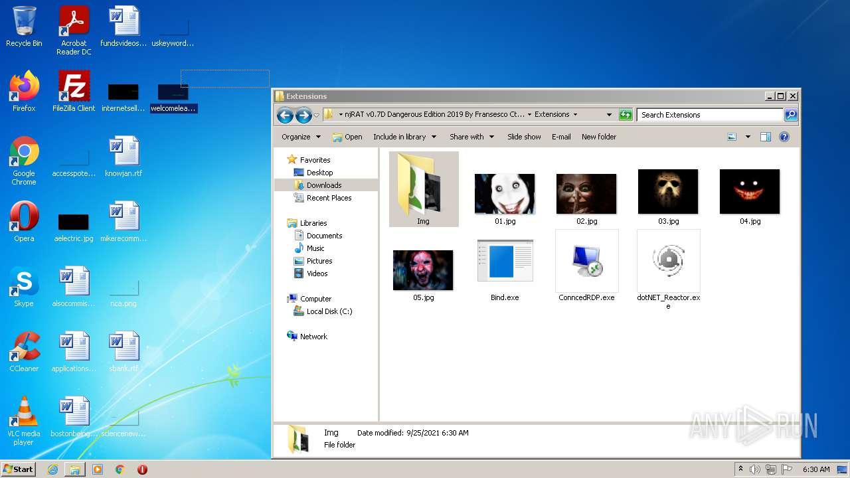Click the Open toolbar button
850x478 pixels.
pyautogui.click(x=347, y=137)
